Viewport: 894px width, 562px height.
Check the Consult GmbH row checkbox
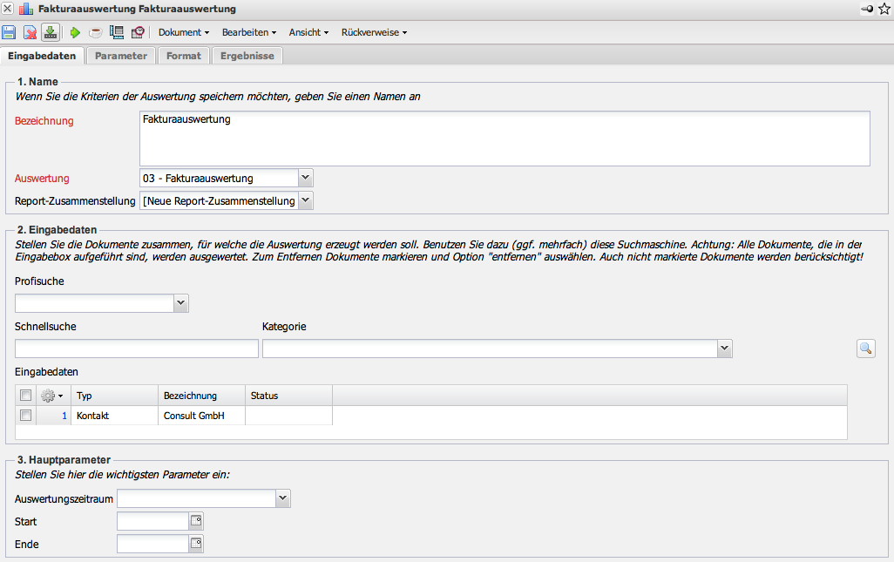pyautogui.click(x=25, y=415)
